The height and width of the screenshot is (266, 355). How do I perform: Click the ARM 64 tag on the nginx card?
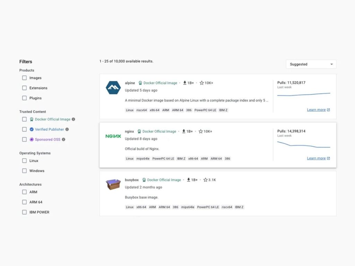coord(216,159)
